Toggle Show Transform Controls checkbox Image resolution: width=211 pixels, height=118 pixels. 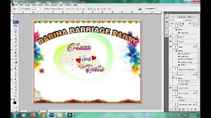click(x=45, y=9)
